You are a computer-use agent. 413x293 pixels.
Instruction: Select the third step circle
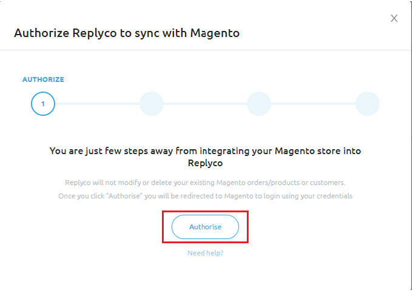[x=259, y=104]
